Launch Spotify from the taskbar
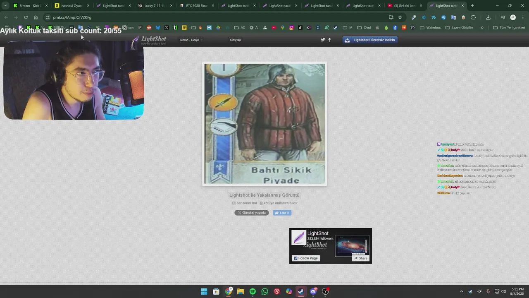The height and width of the screenshot is (298, 529). click(253, 291)
